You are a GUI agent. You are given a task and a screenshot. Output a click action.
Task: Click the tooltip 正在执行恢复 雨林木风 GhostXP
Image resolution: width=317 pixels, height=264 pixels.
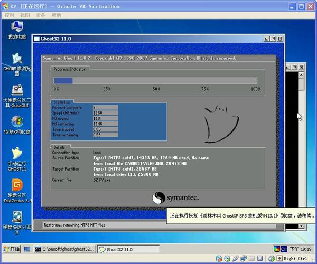242,216
